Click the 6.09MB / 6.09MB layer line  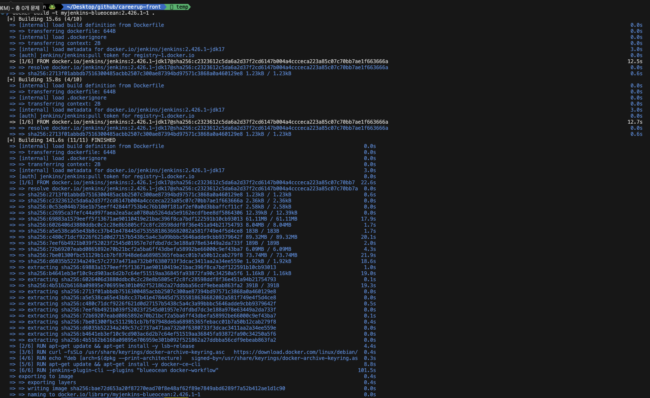(150, 249)
